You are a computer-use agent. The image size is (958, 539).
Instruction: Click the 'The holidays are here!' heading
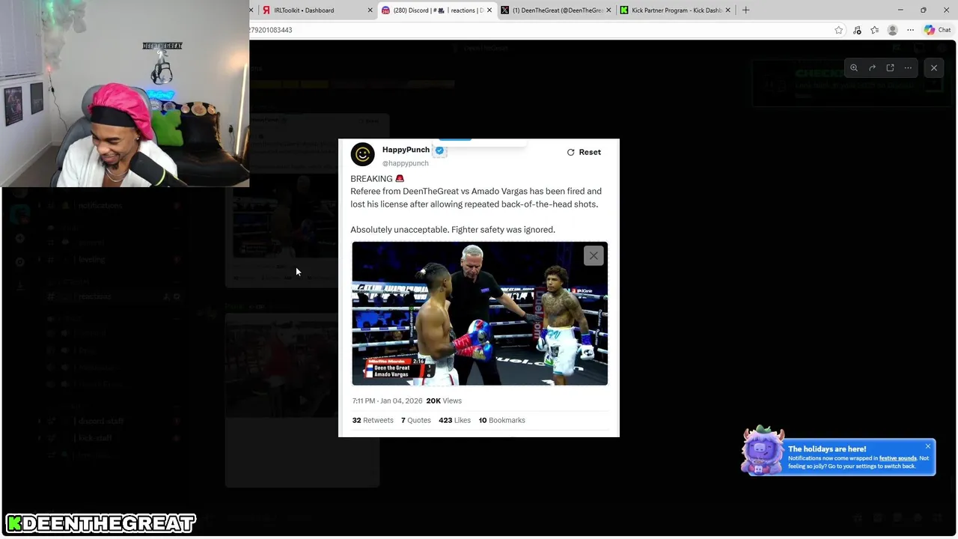[x=827, y=449]
